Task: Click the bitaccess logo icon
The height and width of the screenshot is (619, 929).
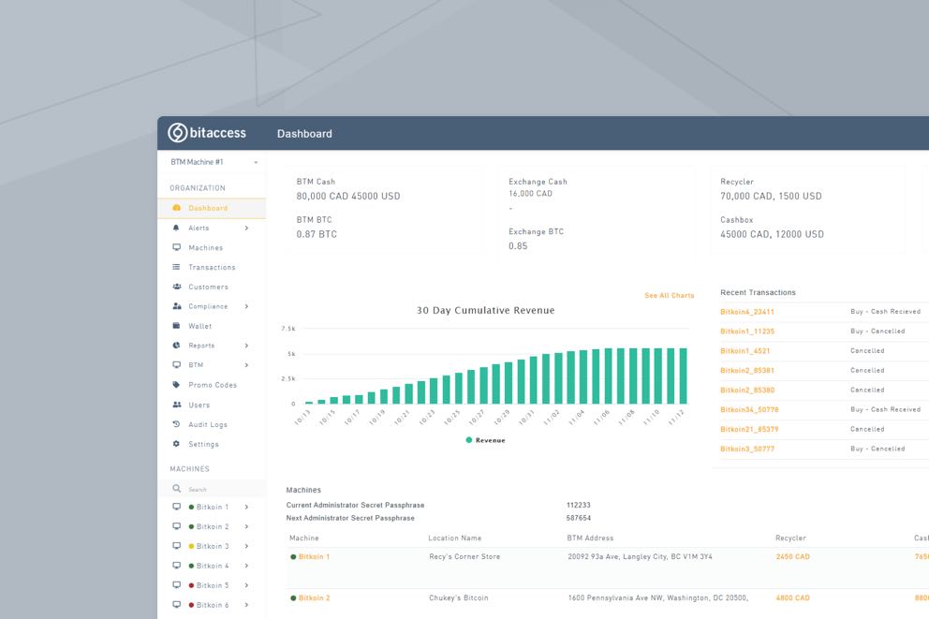Action: click(x=177, y=133)
